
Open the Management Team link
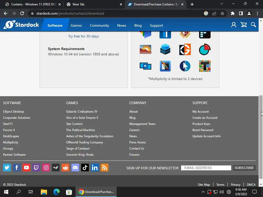(142, 124)
